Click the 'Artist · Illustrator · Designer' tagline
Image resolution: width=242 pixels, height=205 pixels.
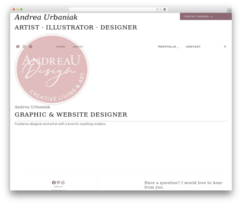click(x=76, y=27)
